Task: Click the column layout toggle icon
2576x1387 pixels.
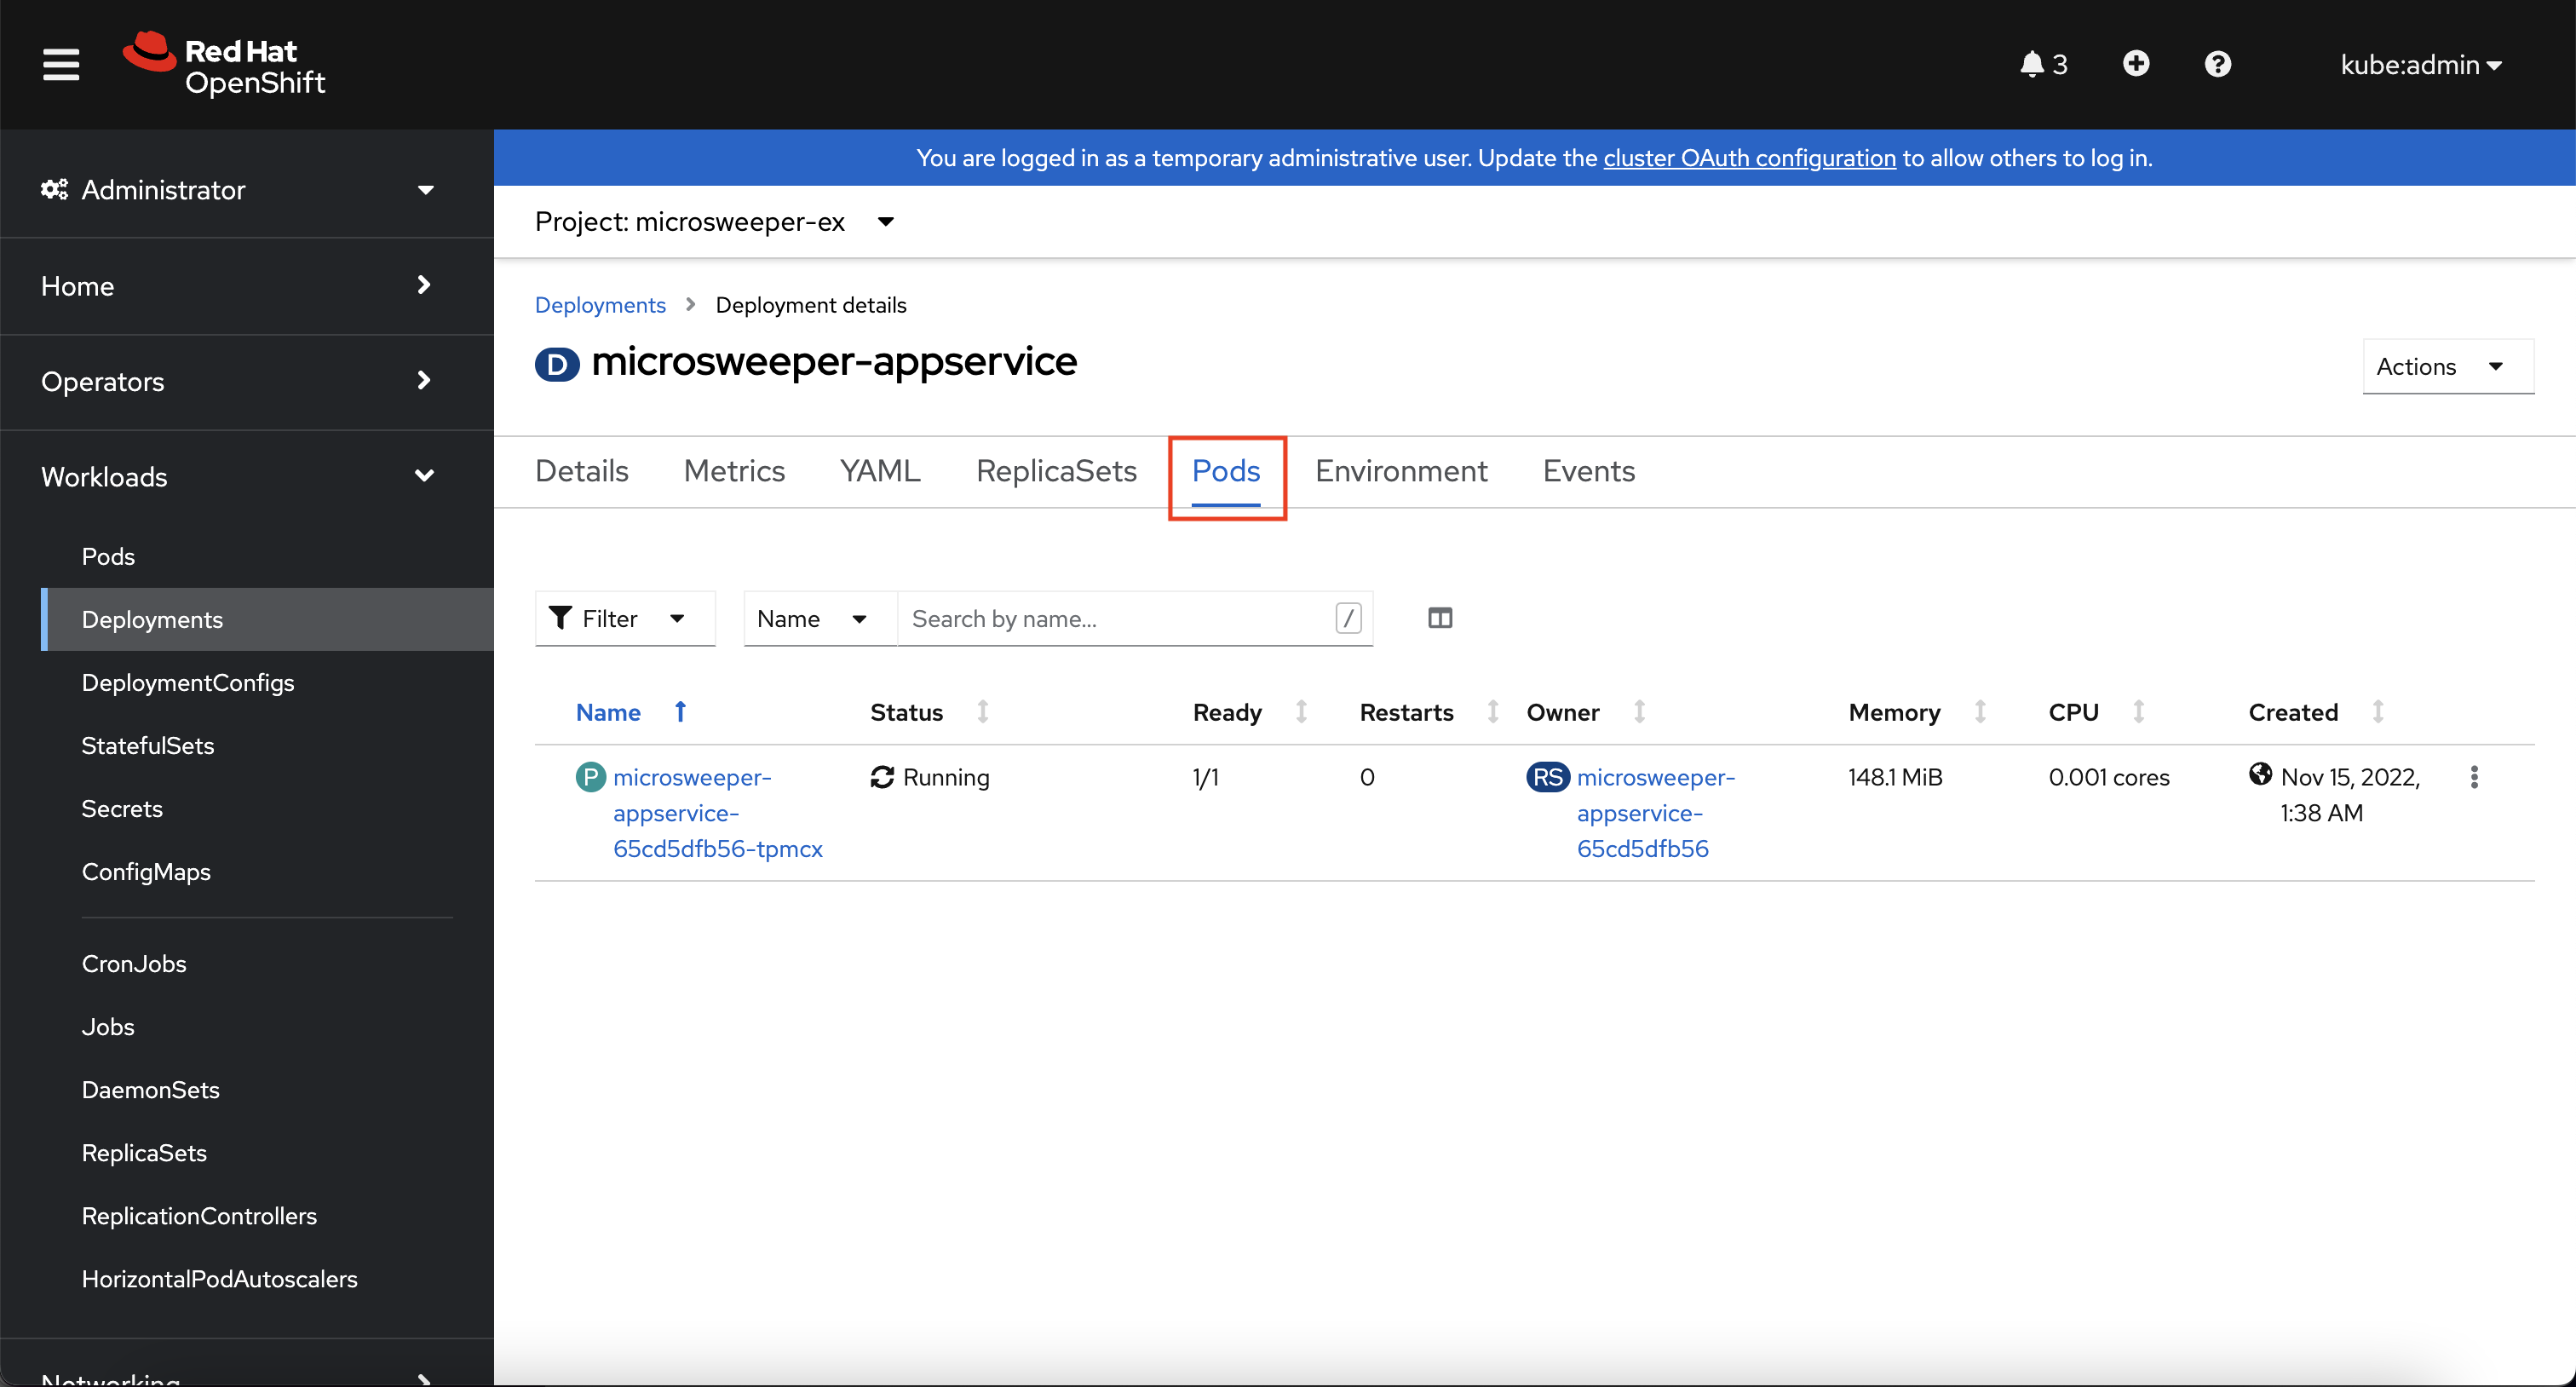Action: coord(1439,619)
